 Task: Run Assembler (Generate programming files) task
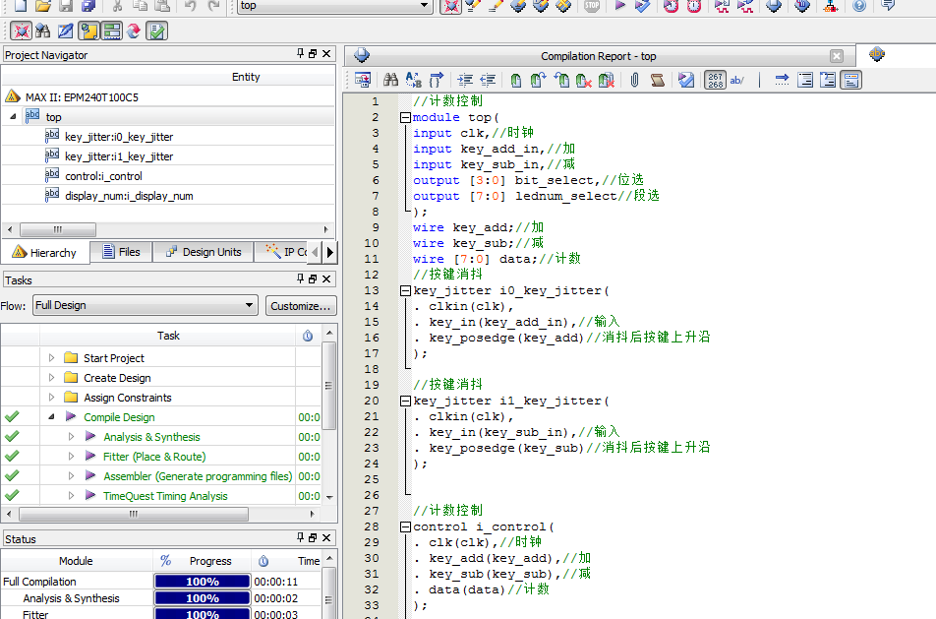[198, 476]
